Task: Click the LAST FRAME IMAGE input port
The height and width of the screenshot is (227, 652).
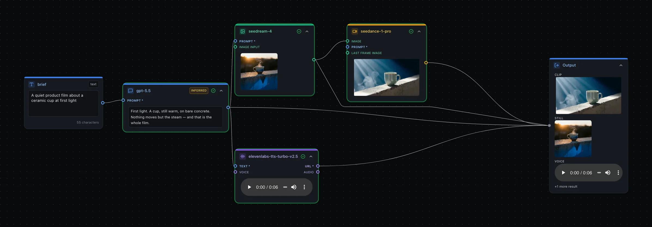Action: click(x=347, y=53)
